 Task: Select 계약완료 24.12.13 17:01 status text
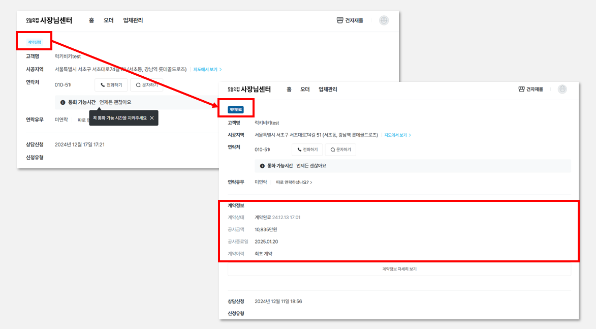pyautogui.click(x=277, y=218)
